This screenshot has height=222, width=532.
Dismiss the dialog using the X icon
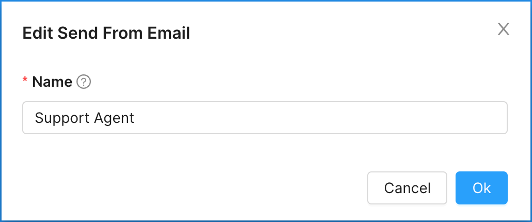point(504,29)
